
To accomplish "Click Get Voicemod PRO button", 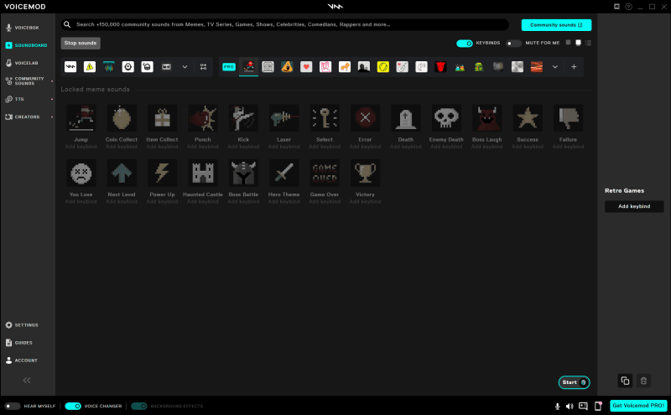I will coord(638,406).
